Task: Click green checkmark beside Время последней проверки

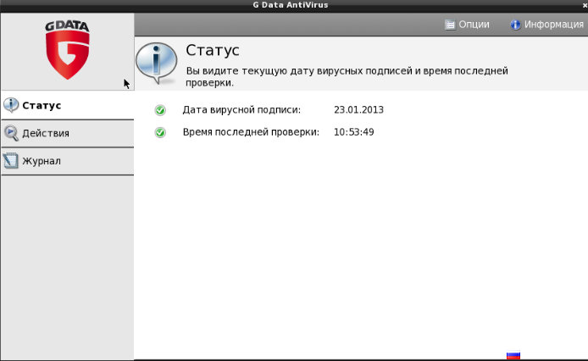Action: [160, 132]
